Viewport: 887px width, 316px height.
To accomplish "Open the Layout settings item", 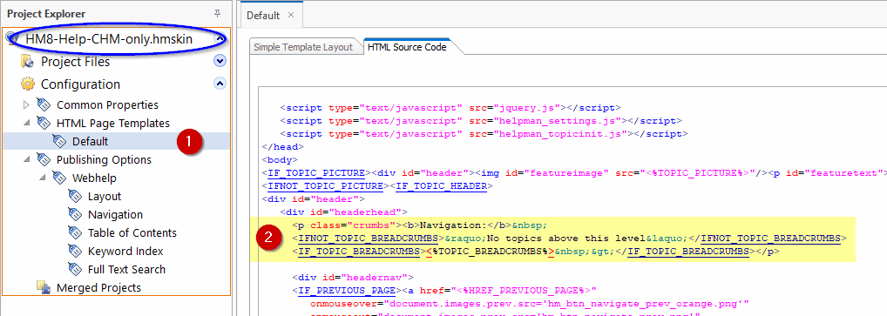I will tap(105, 196).
